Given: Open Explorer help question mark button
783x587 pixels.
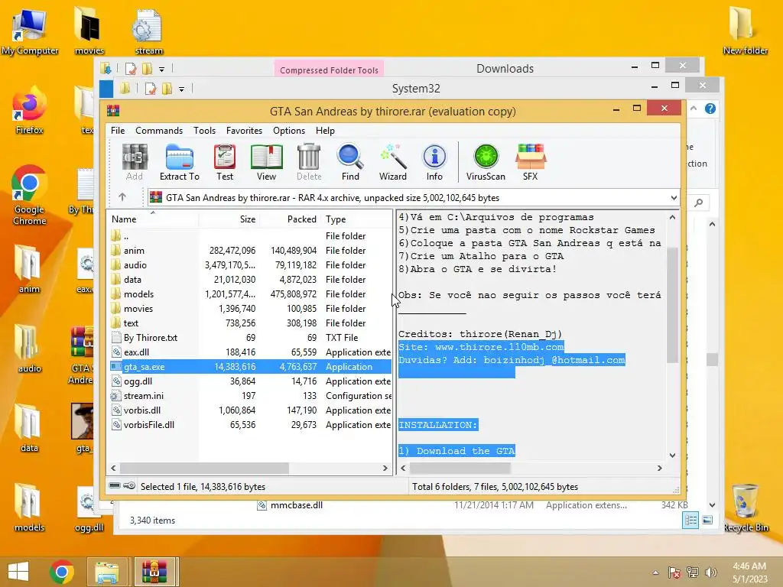Looking at the screenshot, I should pos(710,109).
